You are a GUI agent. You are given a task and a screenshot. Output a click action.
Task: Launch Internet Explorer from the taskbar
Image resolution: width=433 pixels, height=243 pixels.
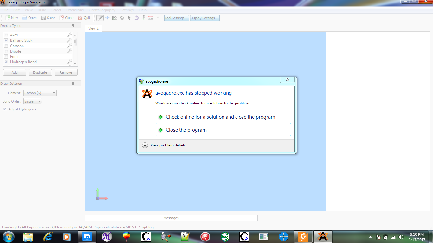tap(48, 236)
